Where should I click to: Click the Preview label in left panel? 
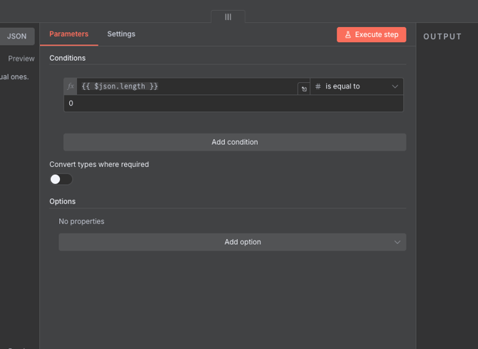tap(21, 59)
